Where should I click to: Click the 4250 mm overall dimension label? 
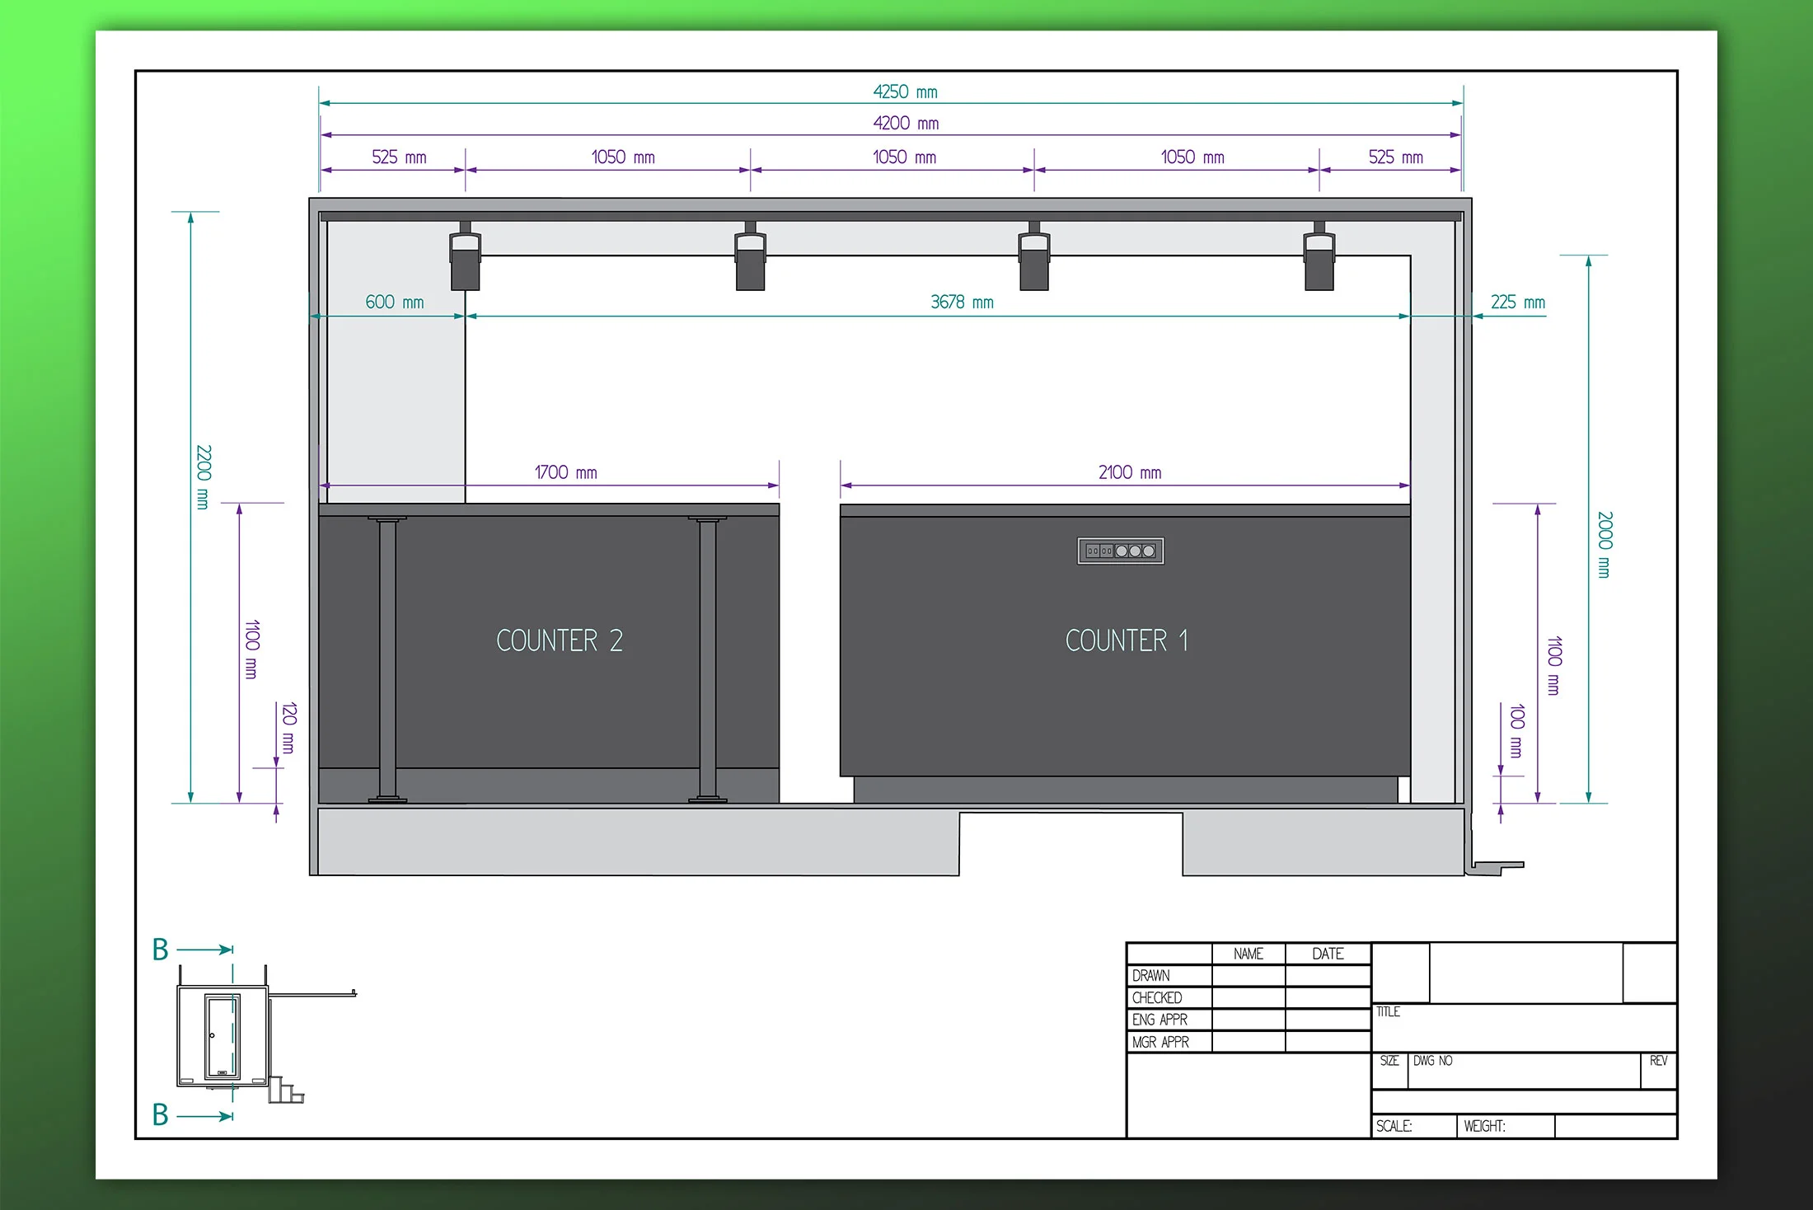[x=905, y=91]
